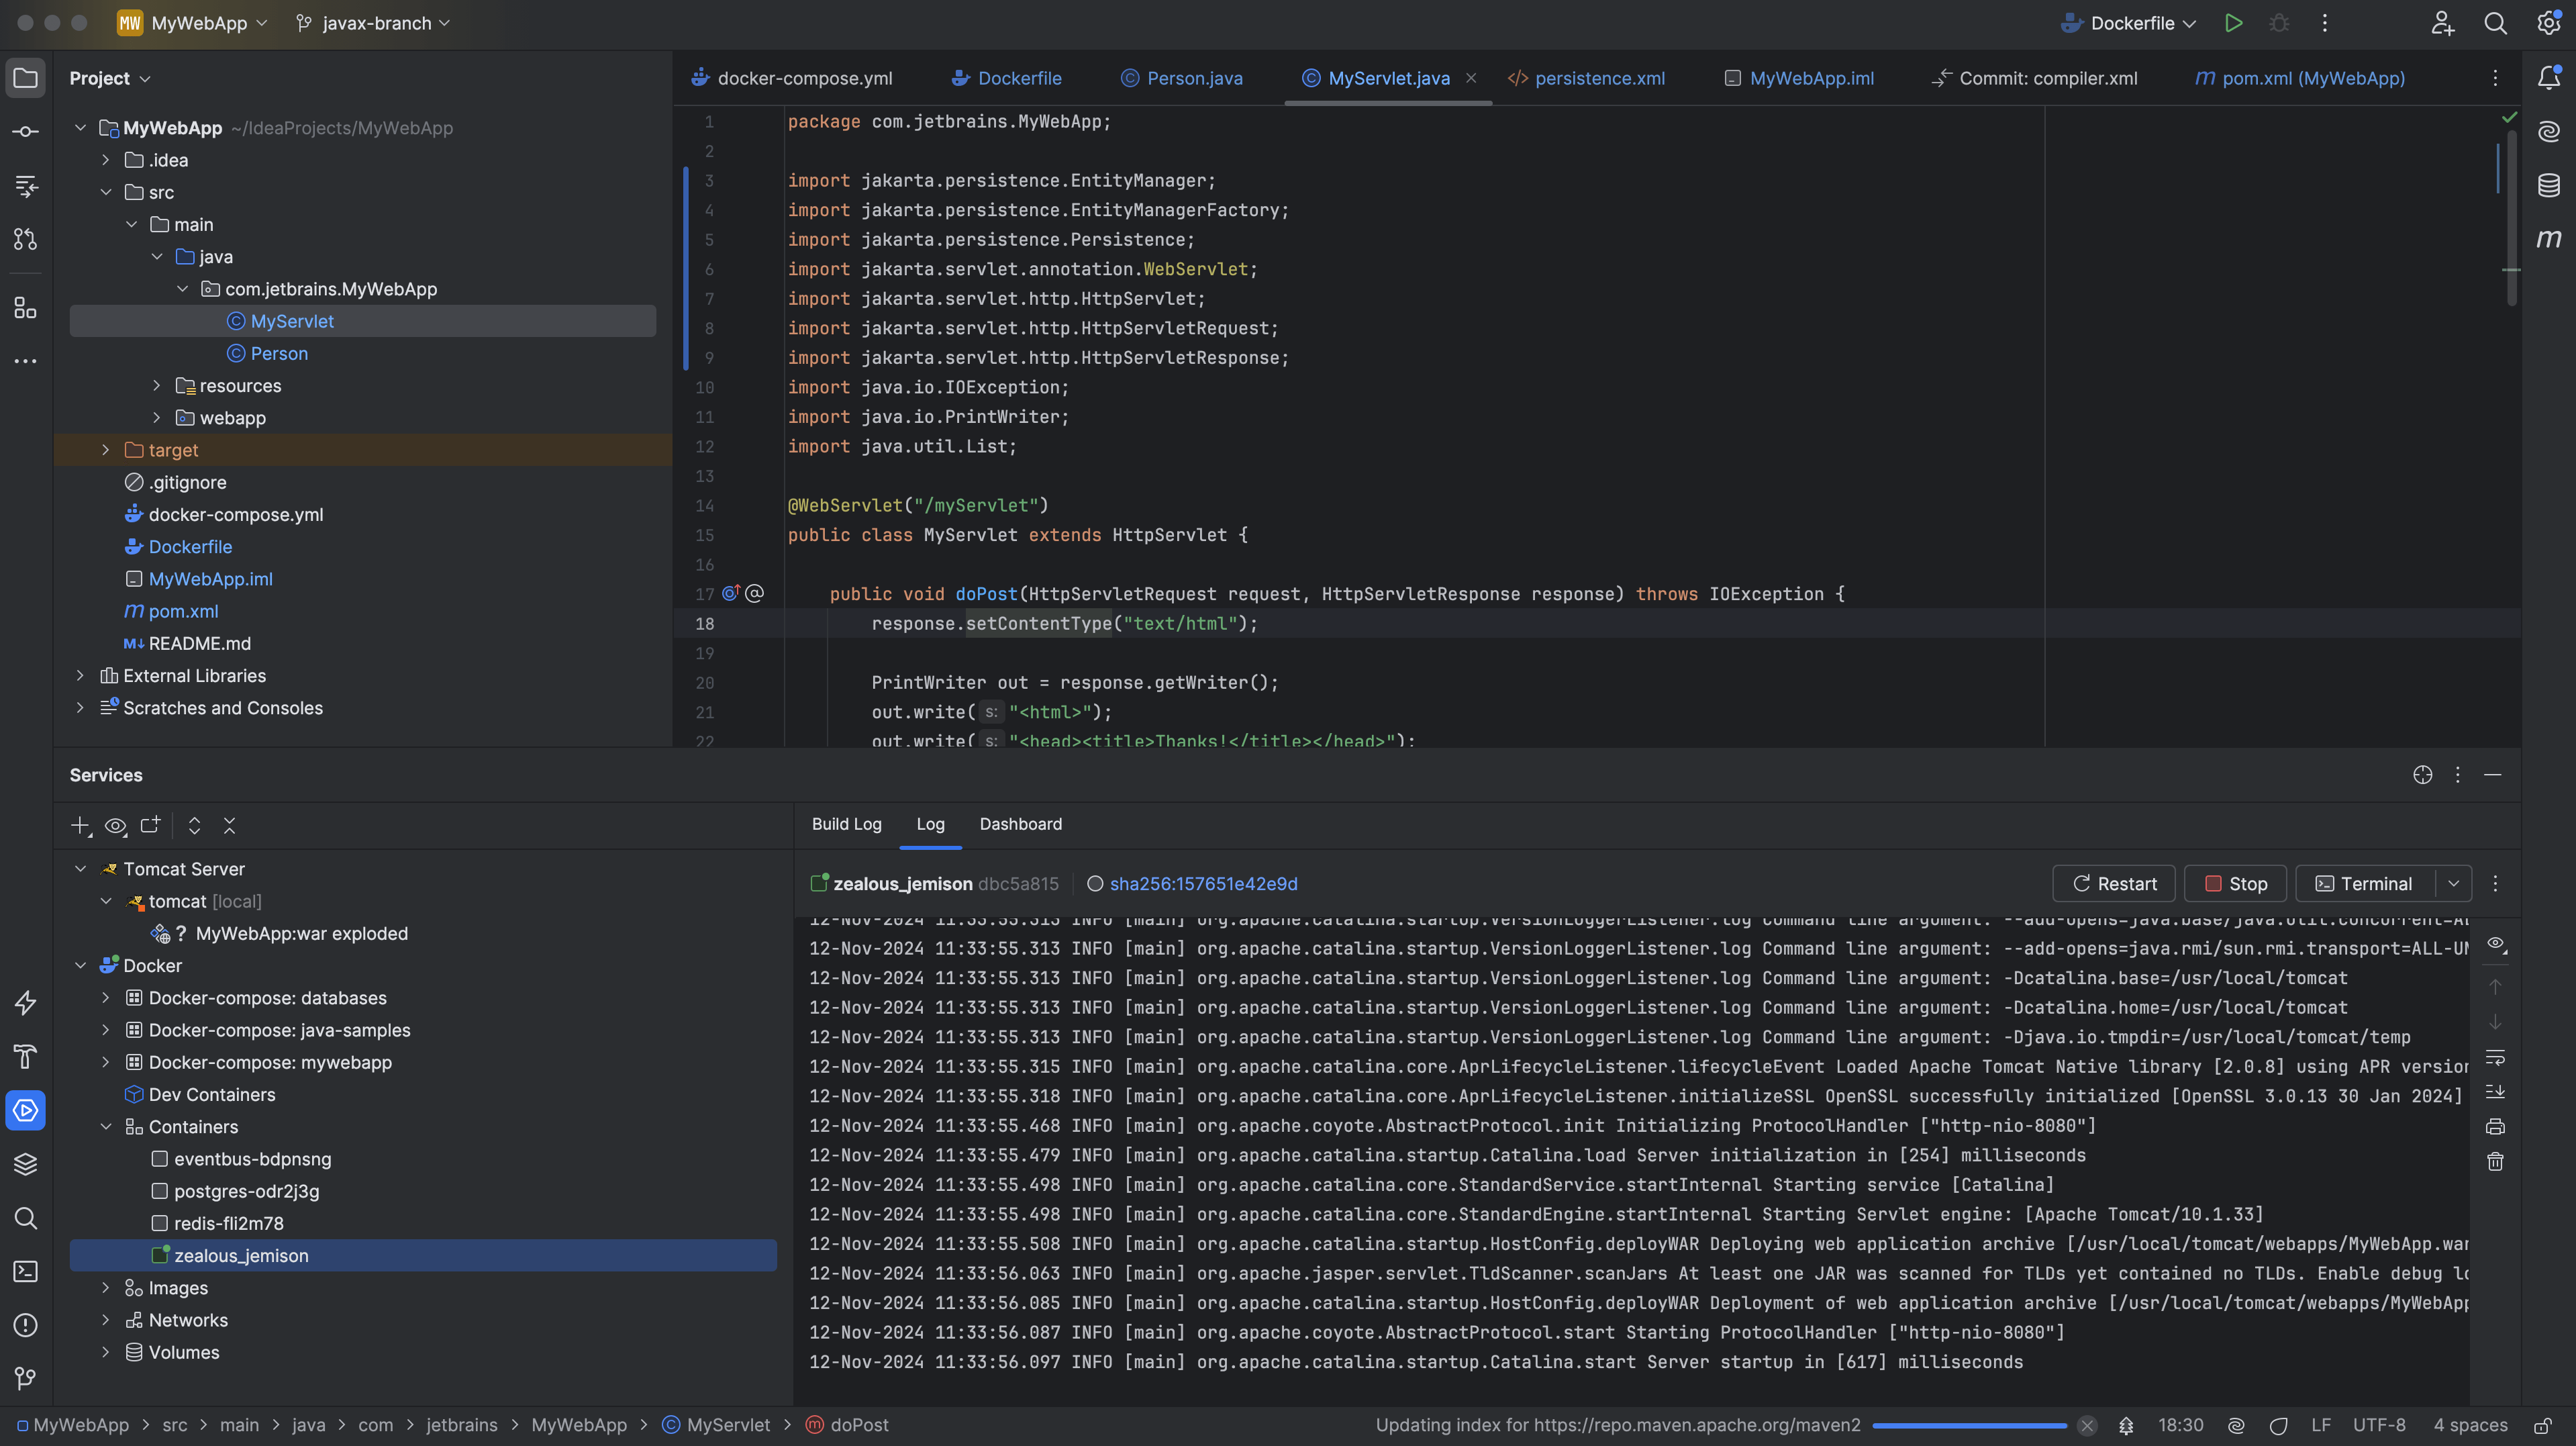Screen dimensions: 2576x1446
Task: Click the Maven index update progress bar
Action: click(1968, 1425)
